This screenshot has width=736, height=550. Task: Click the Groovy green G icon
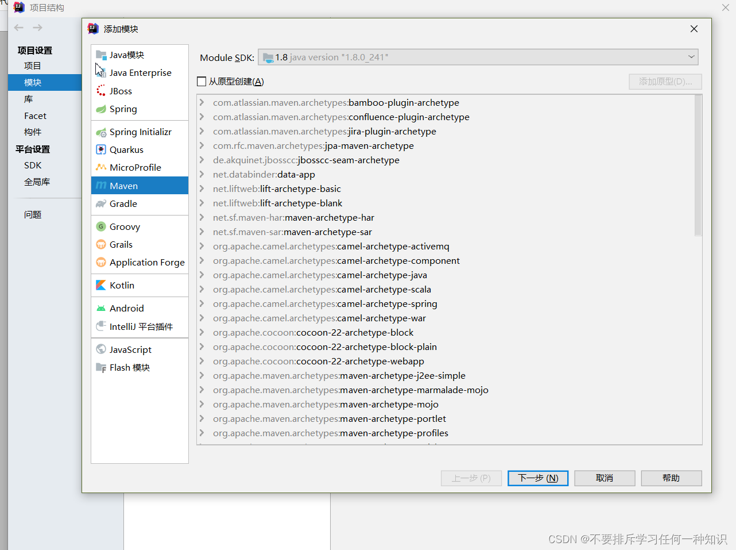coord(101,226)
